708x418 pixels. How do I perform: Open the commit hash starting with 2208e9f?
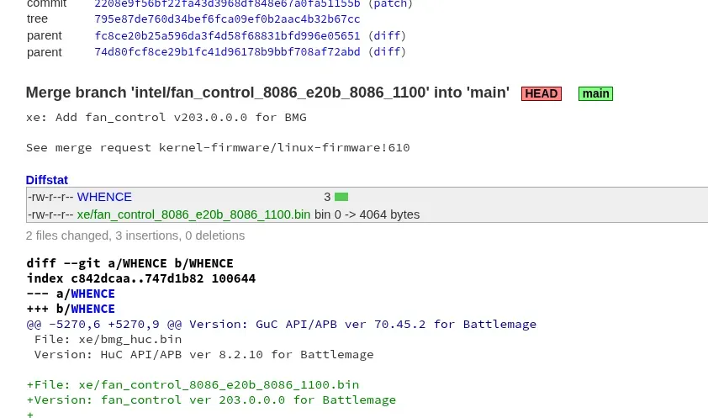[x=227, y=3]
